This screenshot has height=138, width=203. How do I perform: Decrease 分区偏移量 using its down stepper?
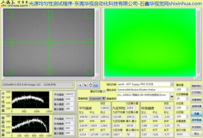tap(187, 100)
